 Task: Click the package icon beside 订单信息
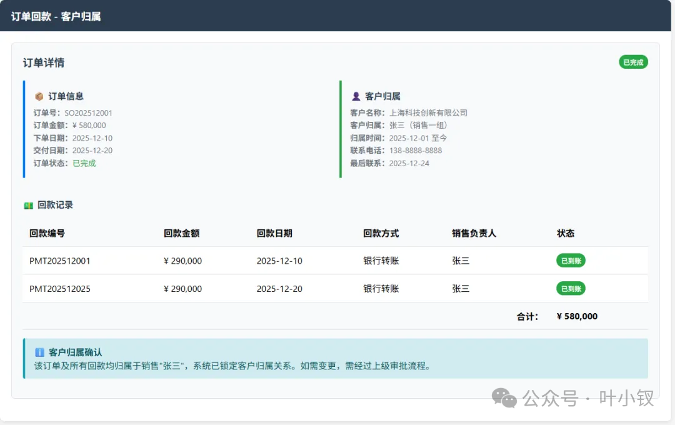click(x=39, y=96)
